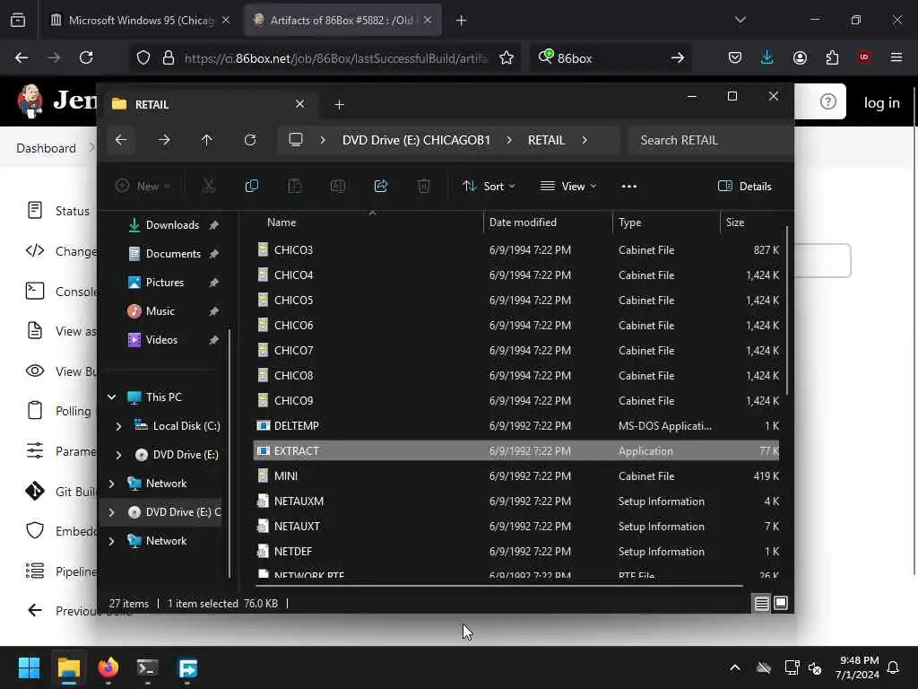Viewport: 918px width, 689px height.
Task: Open Firefox application hamburger menu
Action: (x=896, y=57)
